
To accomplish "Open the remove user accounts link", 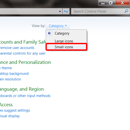I will (17, 48).
